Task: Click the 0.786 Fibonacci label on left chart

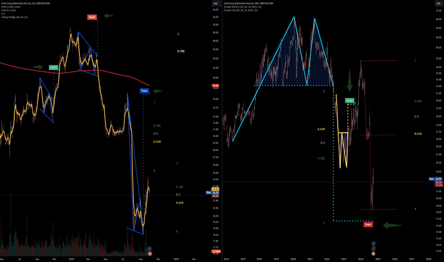Action: click(x=181, y=51)
